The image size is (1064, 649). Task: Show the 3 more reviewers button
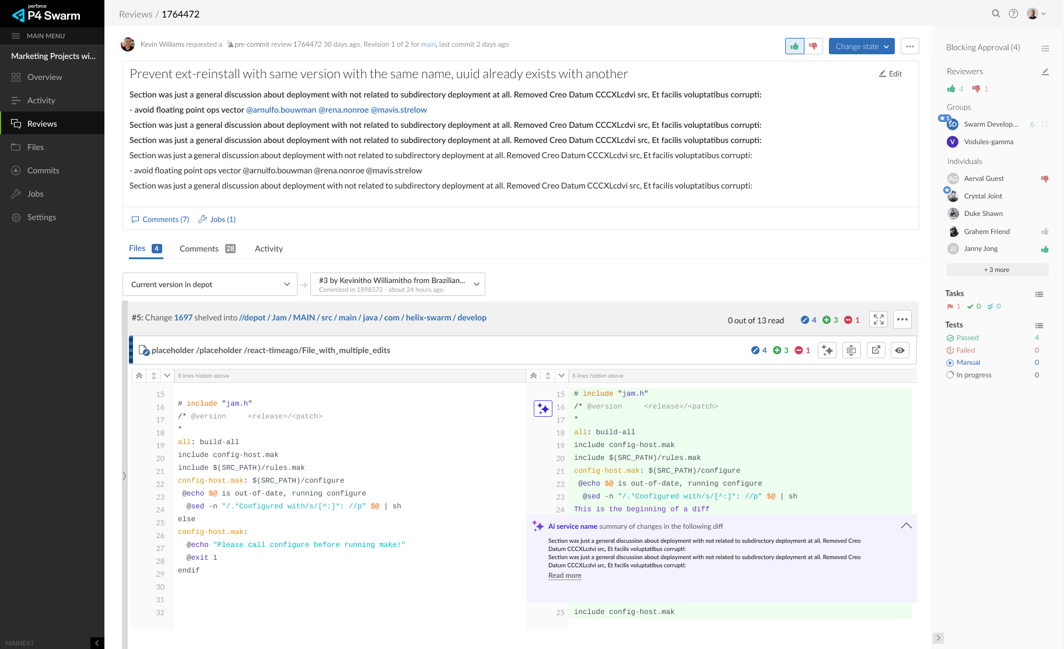[x=997, y=270]
